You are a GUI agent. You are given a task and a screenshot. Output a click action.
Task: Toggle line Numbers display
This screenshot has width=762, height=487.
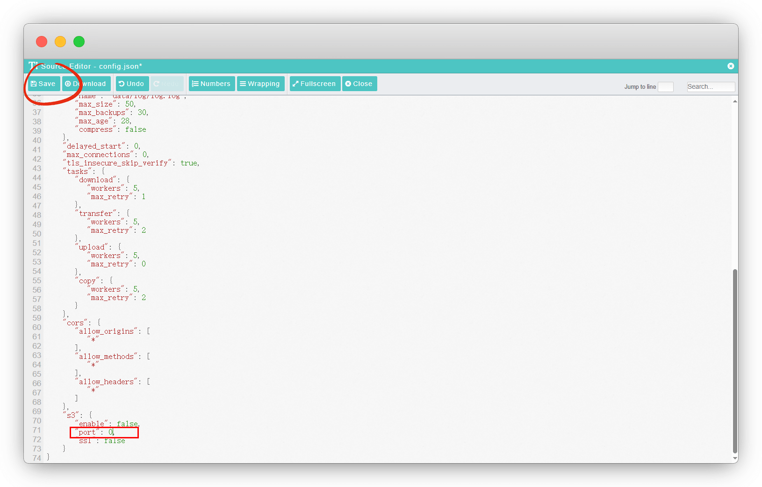211,84
